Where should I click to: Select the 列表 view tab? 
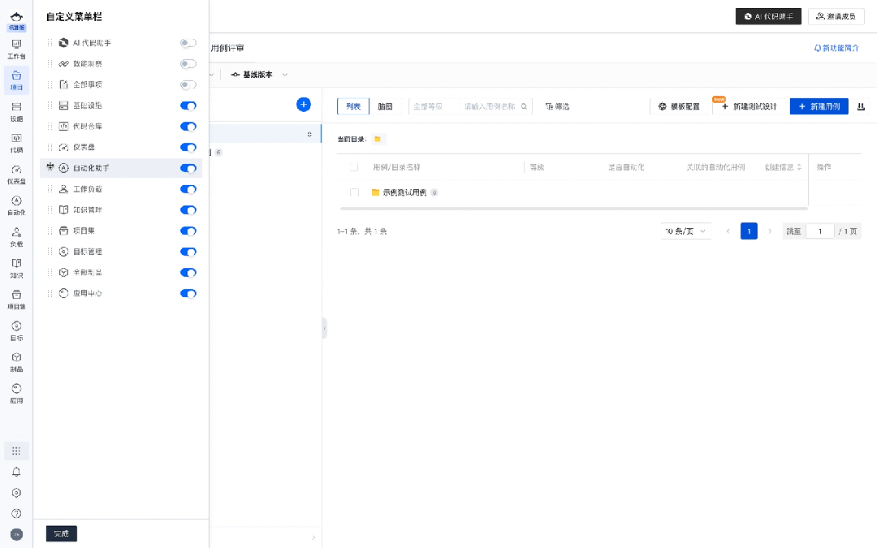point(353,106)
